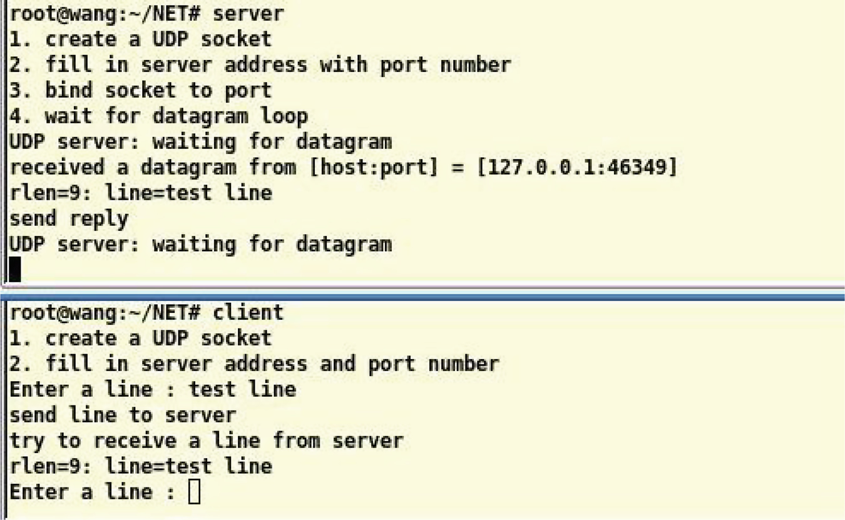The width and height of the screenshot is (845, 520).
Task: Click the 'send line to server' line
Action: coord(123,415)
